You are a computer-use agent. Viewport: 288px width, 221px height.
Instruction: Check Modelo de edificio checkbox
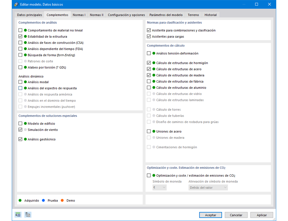(x=20, y=123)
